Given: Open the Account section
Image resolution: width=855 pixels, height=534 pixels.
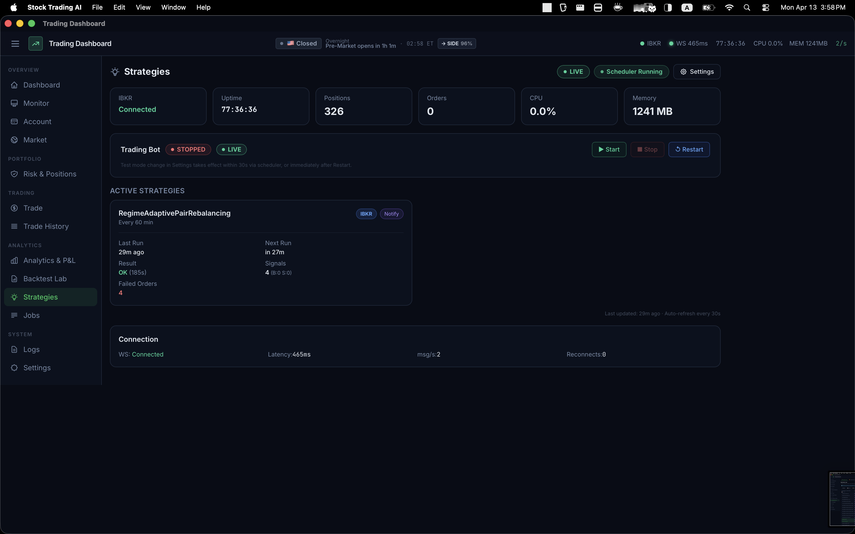Looking at the screenshot, I should (x=37, y=122).
